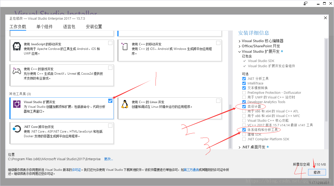Open the 许可证 link
The height and width of the screenshot is (186, 334).
click(77, 170)
